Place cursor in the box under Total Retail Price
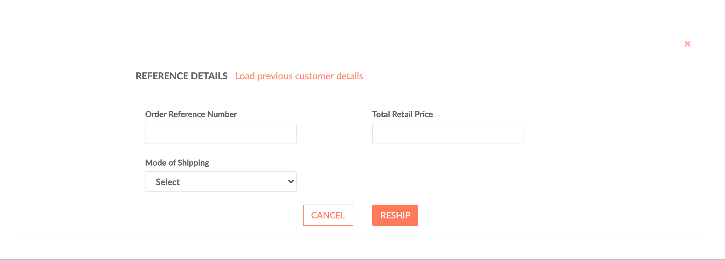The width and height of the screenshot is (725, 260). point(448,133)
